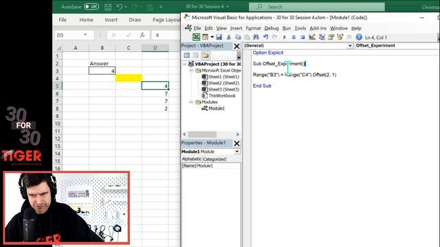This screenshot has height=247, width=440.
Task: Click the Break pause icon in VBA toolbar
Action: tap(294, 37)
